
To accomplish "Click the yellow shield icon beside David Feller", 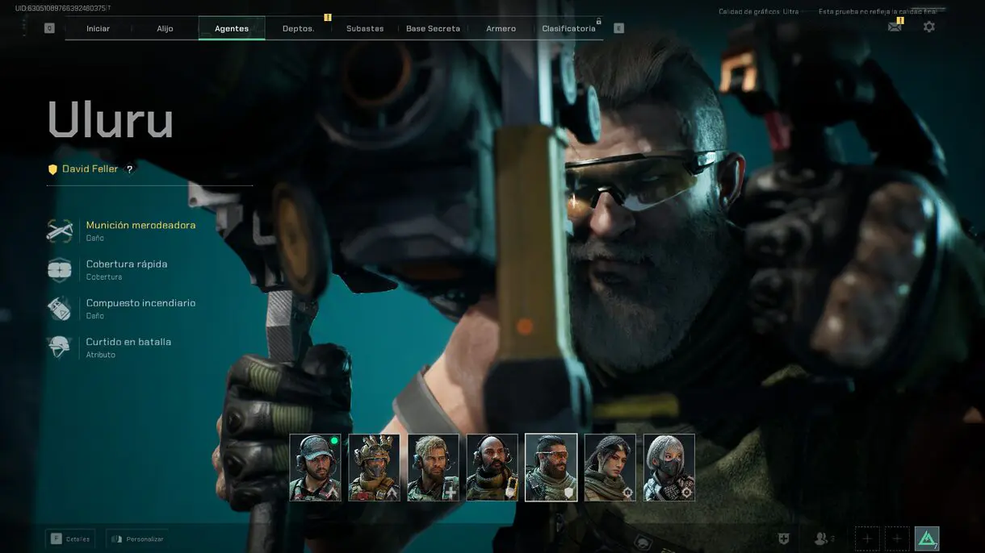I will pyautogui.click(x=52, y=169).
